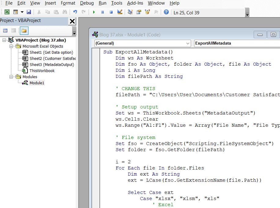Undo the last edit from the toolbar
Screen dimensions: 280x208
pyautogui.click(x=75, y=12)
